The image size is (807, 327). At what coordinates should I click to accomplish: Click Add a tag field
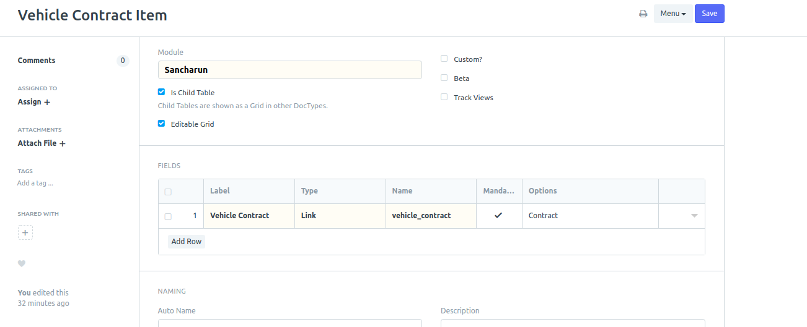(x=35, y=183)
